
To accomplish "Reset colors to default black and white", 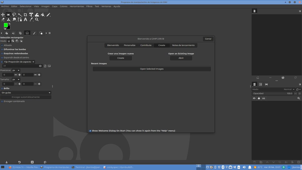I will pyautogui.click(x=5, y=28).
